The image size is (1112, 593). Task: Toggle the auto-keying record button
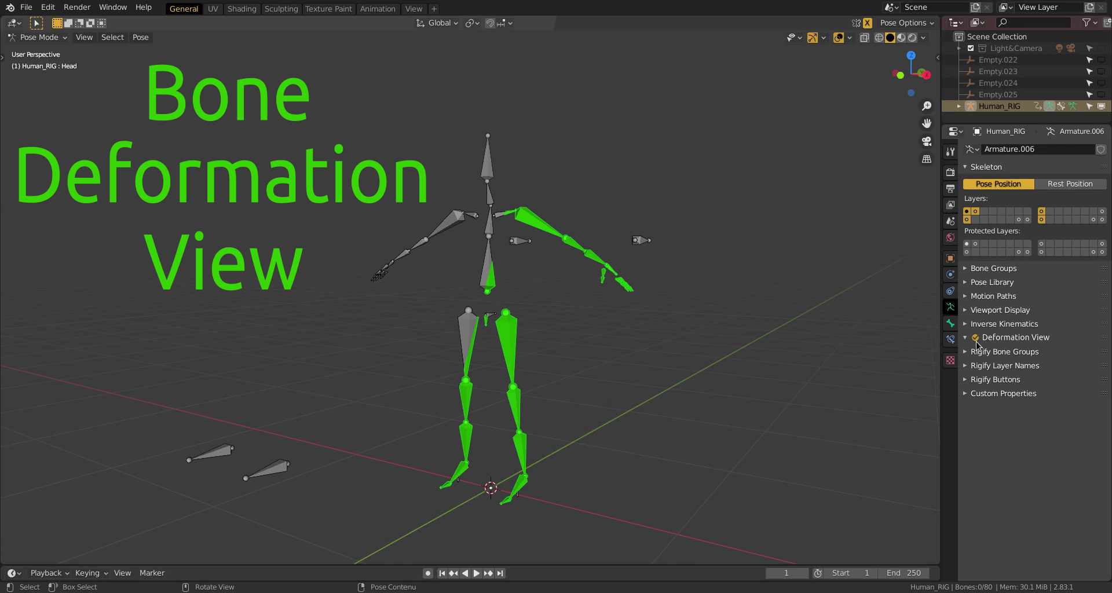(x=427, y=573)
